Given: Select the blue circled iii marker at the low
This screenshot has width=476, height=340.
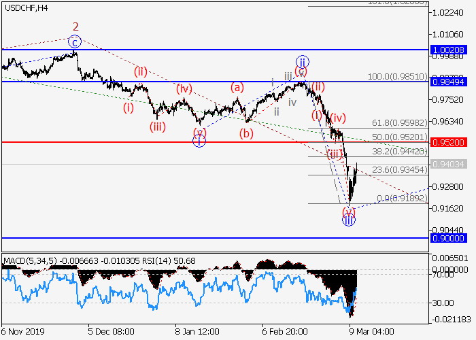Looking at the screenshot, I should coord(348,220).
